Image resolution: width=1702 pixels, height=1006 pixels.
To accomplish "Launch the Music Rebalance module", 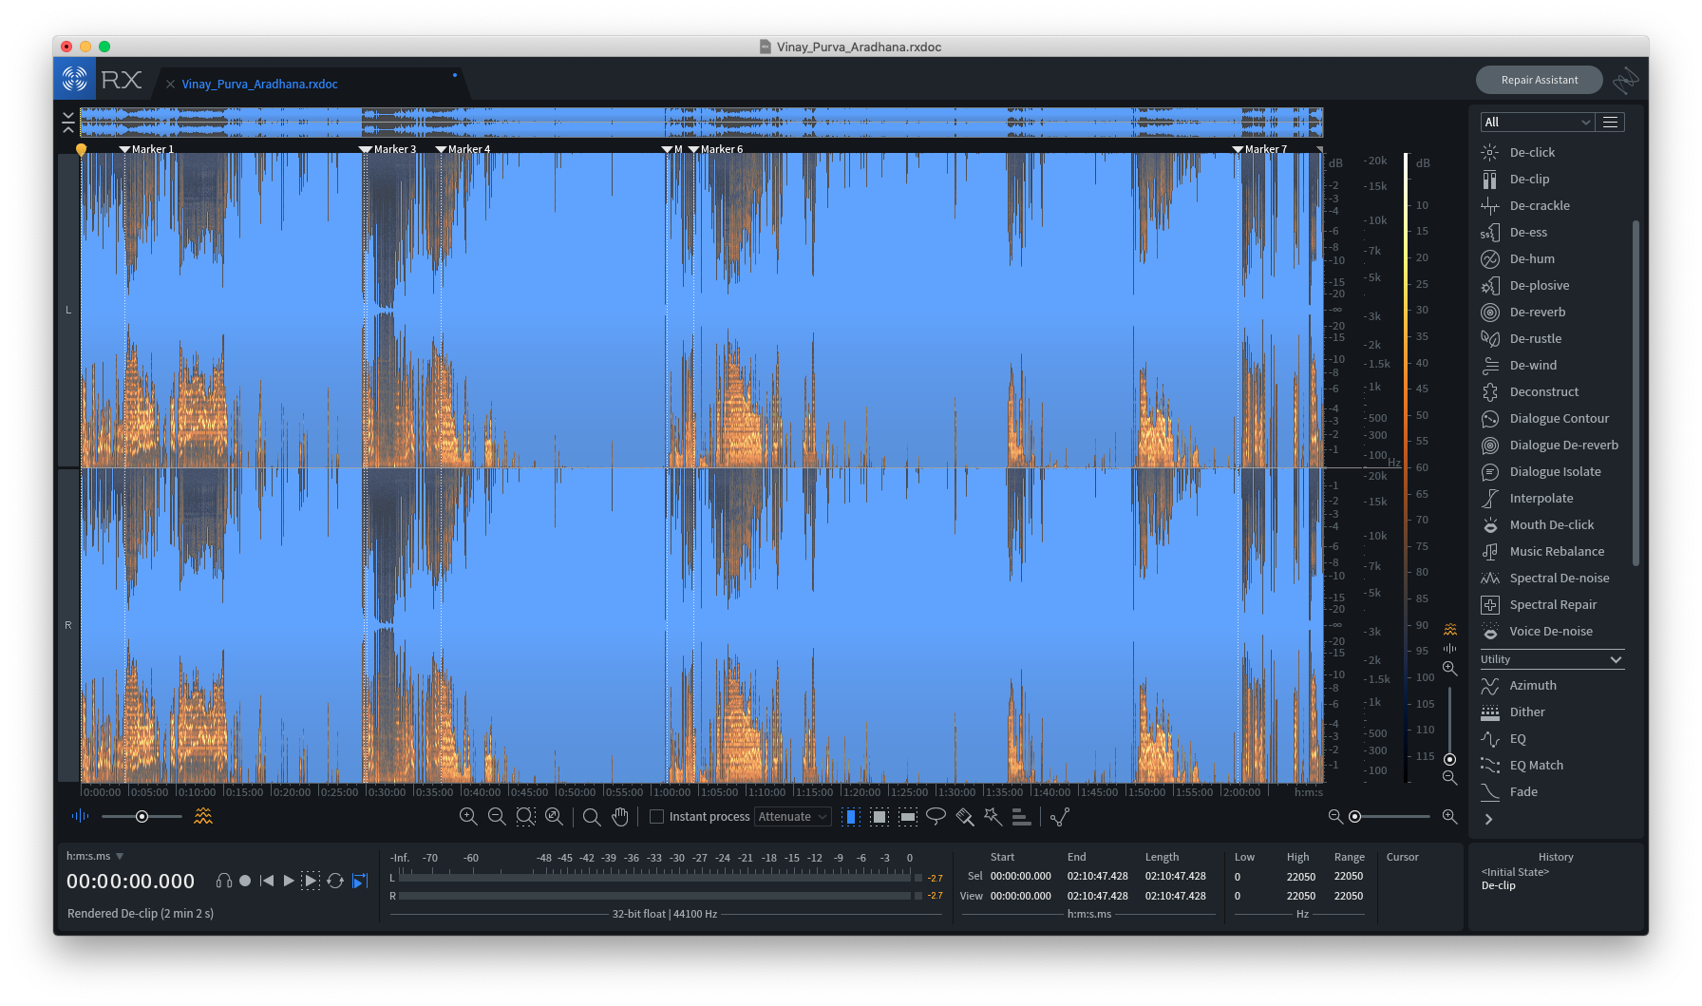I will tap(1556, 551).
